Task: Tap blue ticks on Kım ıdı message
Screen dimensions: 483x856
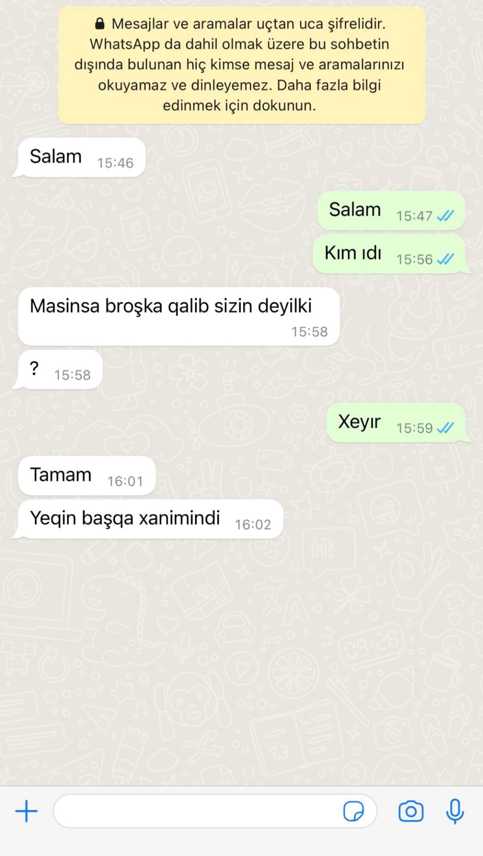Action: click(445, 260)
